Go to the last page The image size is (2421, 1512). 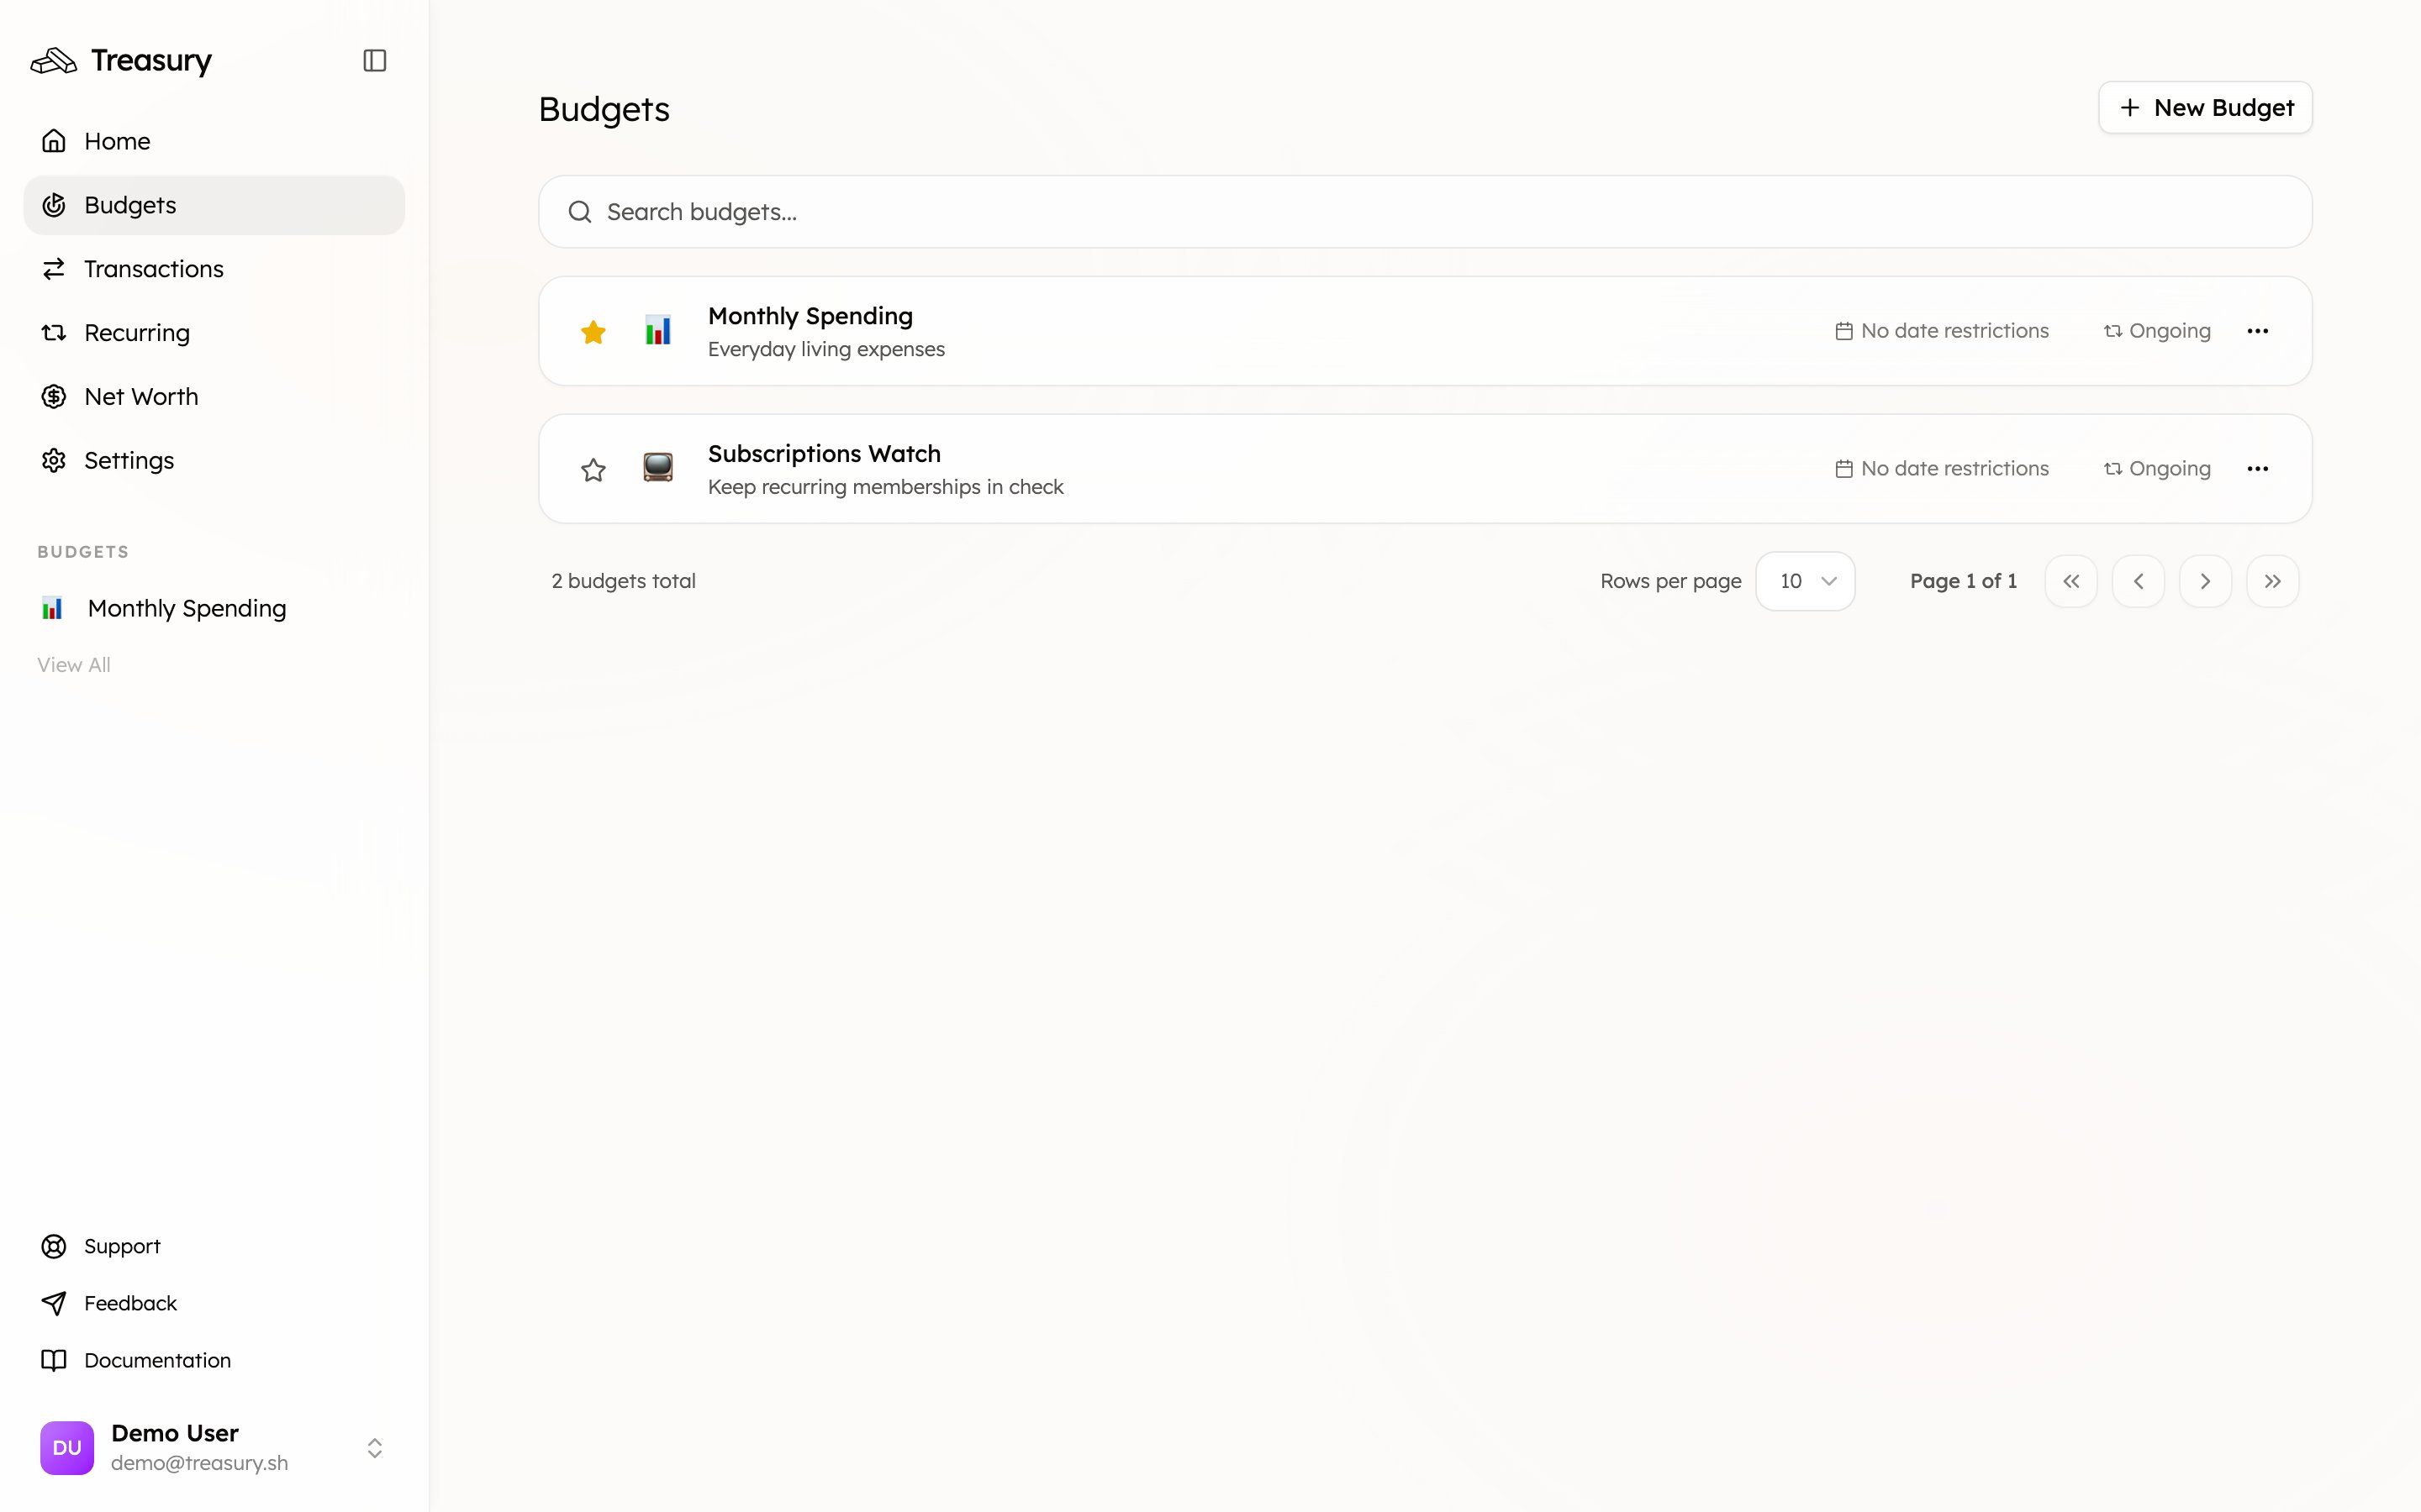[x=2273, y=581]
